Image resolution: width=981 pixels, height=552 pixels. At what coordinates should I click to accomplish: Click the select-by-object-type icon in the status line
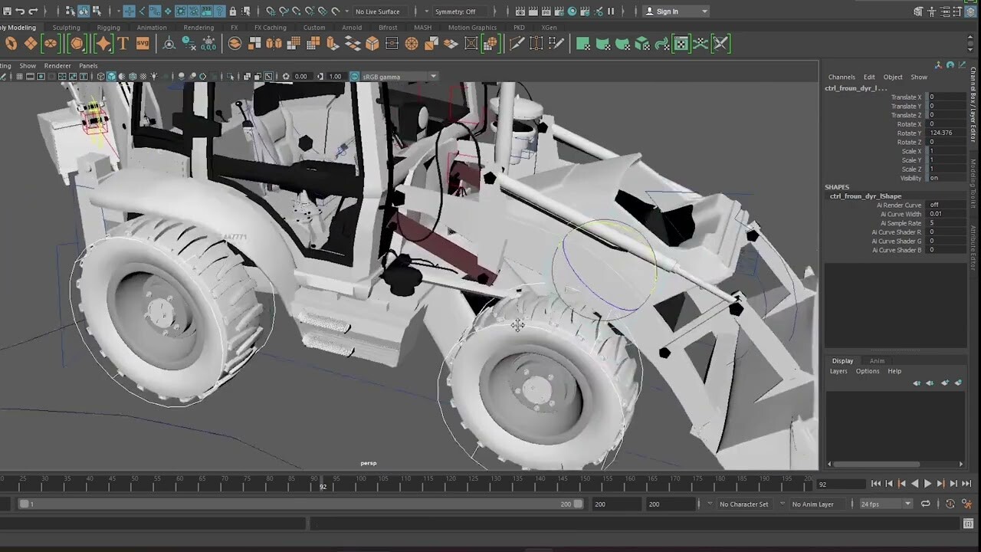point(83,11)
